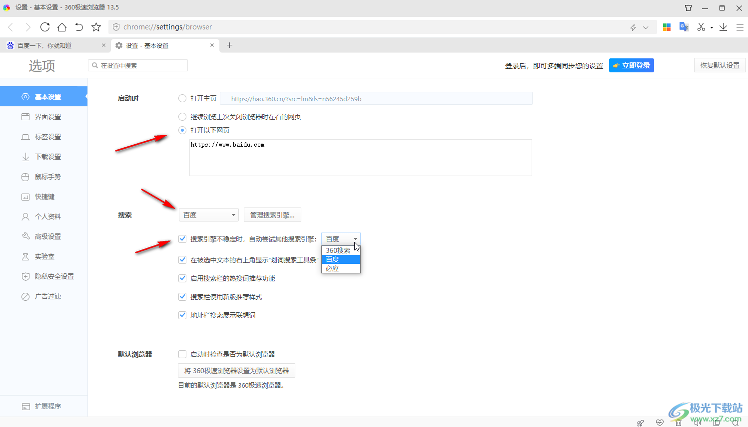
Task: Open the colorful app grid extension icon
Action: (667, 27)
